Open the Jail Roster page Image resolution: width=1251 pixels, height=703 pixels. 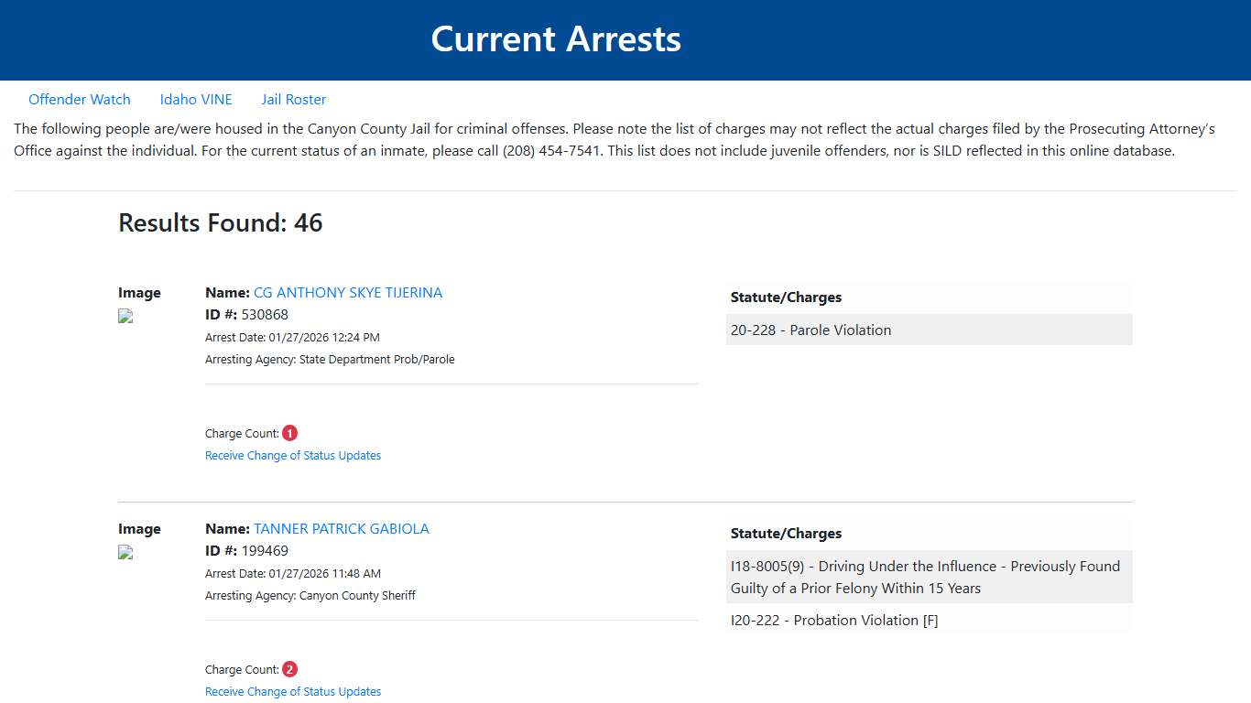pyautogui.click(x=293, y=99)
